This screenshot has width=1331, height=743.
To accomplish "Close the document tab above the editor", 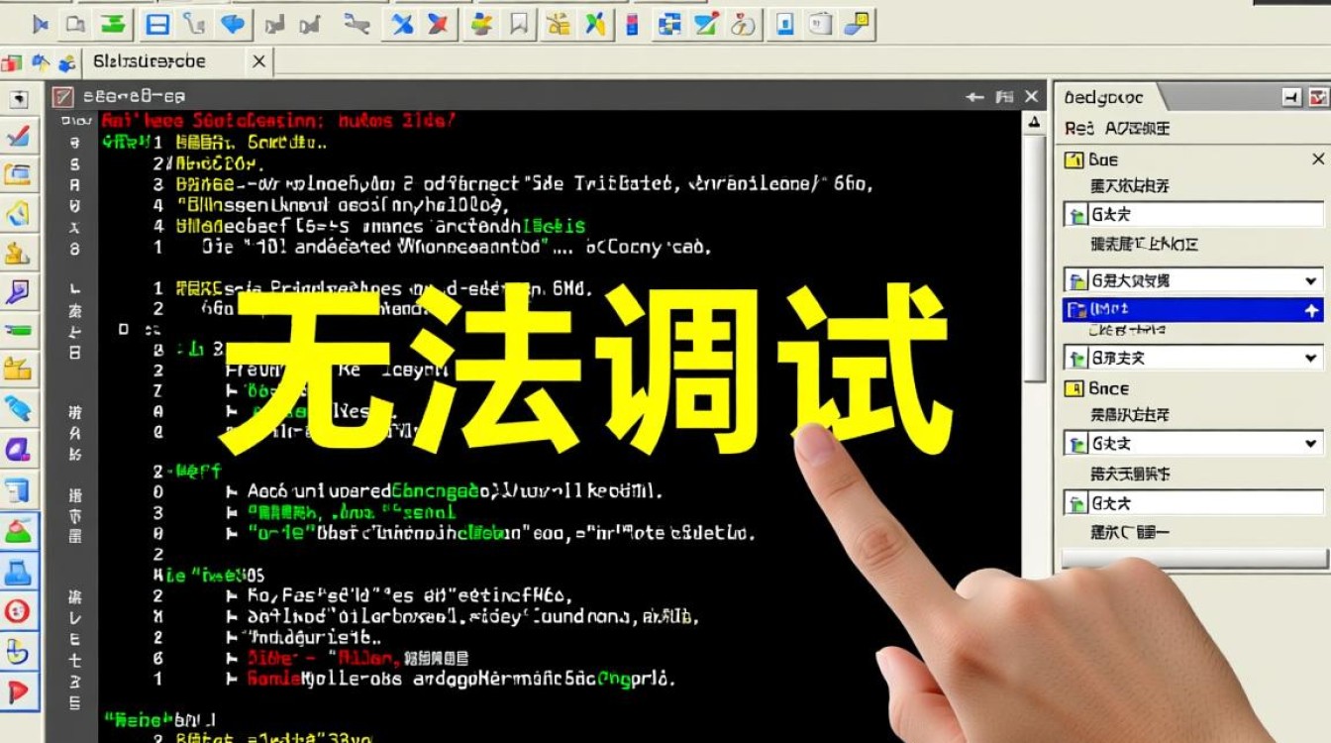I will click(x=258, y=61).
